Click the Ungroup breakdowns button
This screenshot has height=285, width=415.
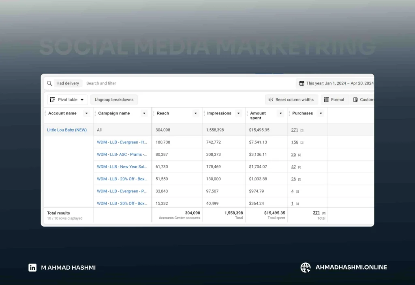[x=114, y=99]
